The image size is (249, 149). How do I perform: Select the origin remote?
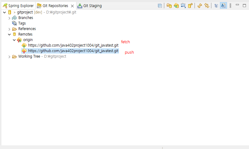(x=28, y=40)
